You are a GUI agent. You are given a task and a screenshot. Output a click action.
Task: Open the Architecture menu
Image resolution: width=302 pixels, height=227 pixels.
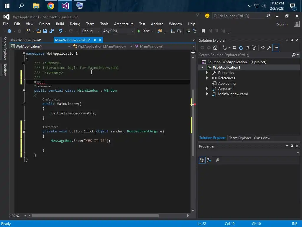pos(124,24)
